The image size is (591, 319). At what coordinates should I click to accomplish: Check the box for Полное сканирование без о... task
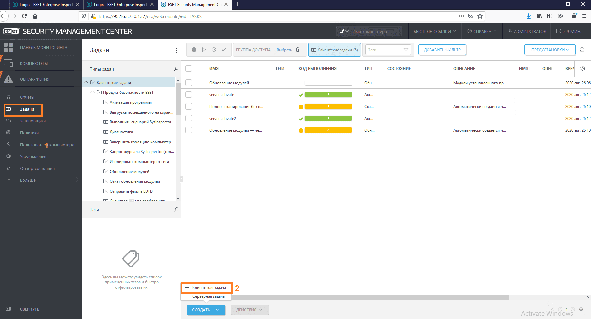coord(189,106)
